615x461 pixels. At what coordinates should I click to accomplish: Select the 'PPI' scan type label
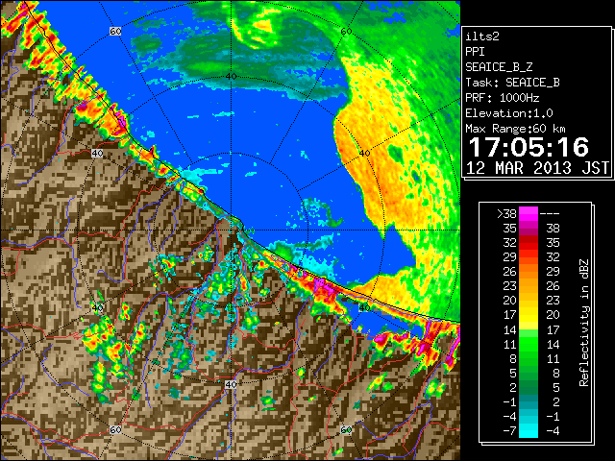475,52
